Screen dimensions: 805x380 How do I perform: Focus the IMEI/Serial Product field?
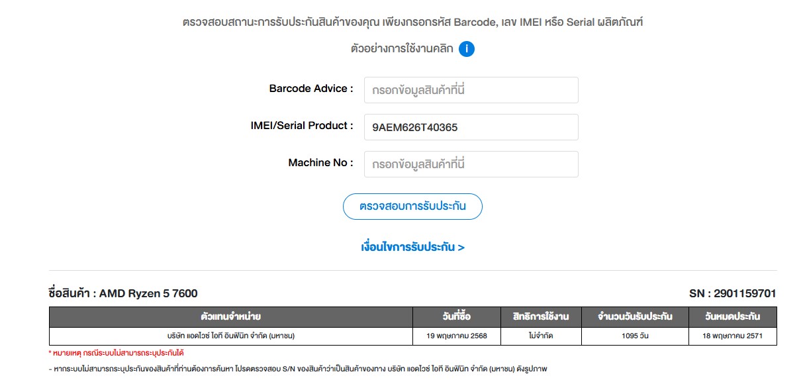(471, 127)
